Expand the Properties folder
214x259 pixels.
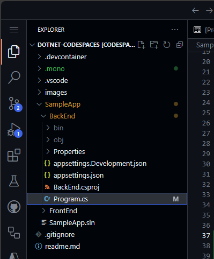coord(48,151)
